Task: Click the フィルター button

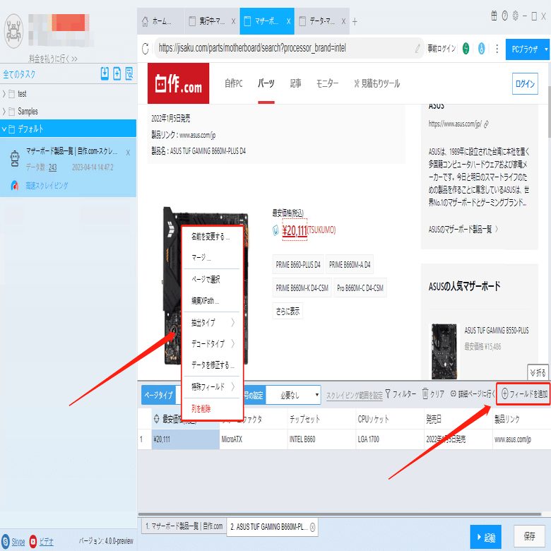Action: [x=401, y=394]
